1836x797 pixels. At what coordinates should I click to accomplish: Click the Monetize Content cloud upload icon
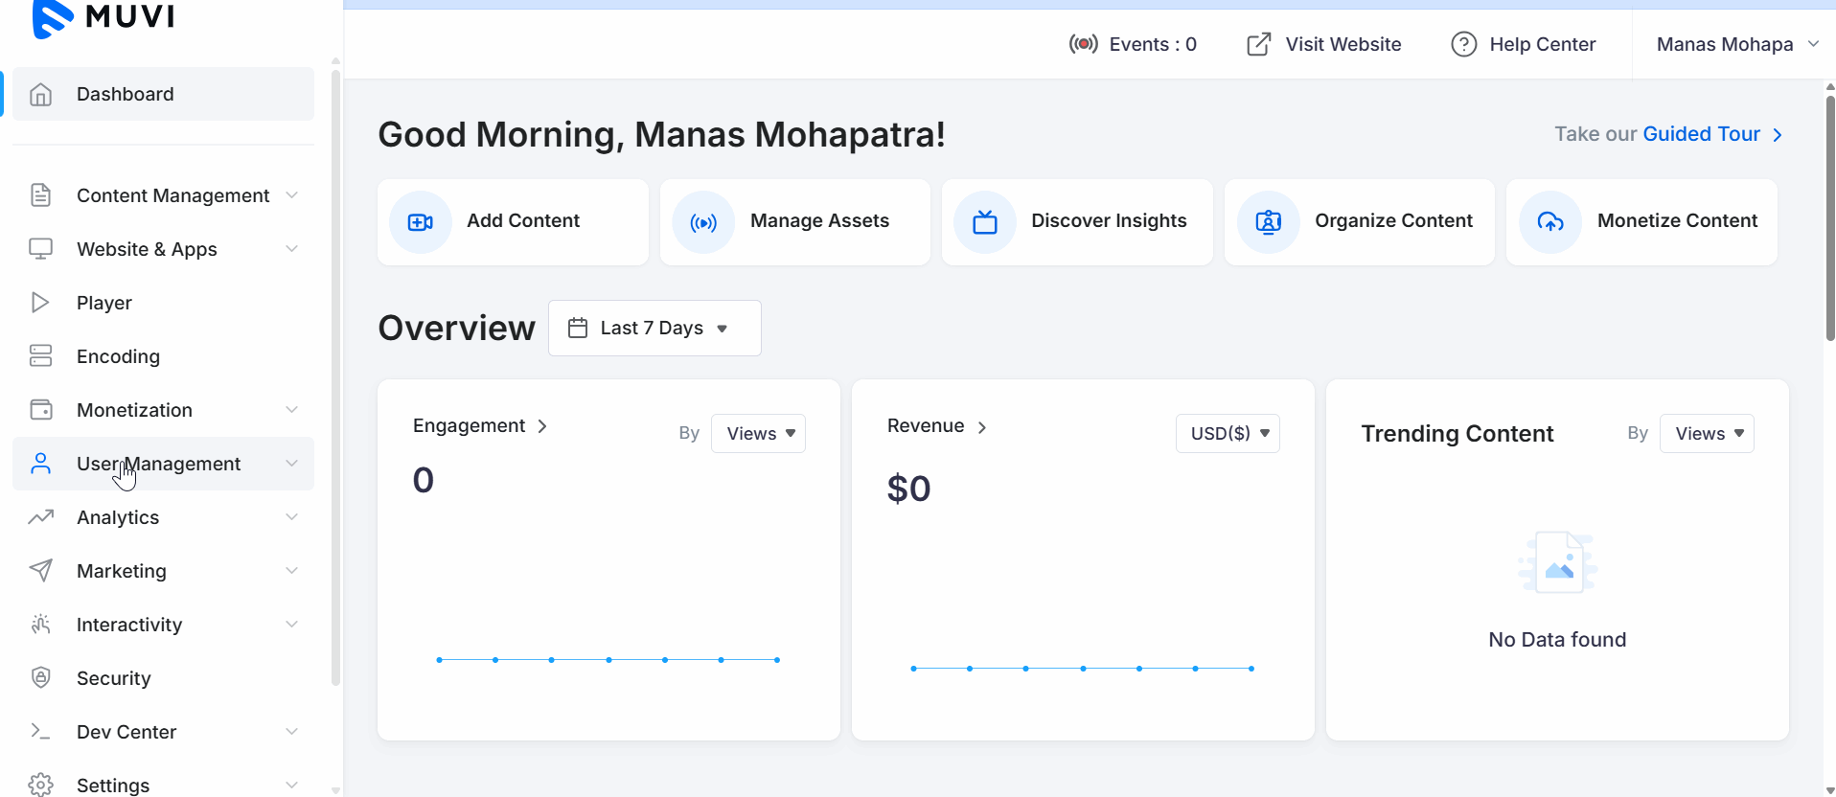[1549, 222]
